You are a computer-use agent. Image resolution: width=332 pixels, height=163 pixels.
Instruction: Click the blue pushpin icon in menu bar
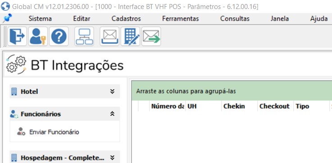[x=7, y=18]
